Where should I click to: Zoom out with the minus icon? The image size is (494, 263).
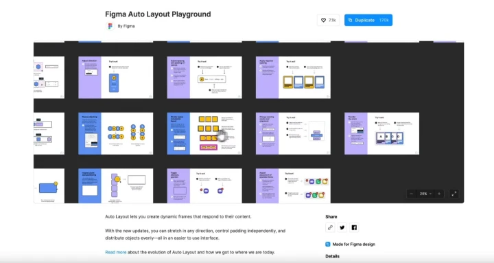tap(411, 194)
